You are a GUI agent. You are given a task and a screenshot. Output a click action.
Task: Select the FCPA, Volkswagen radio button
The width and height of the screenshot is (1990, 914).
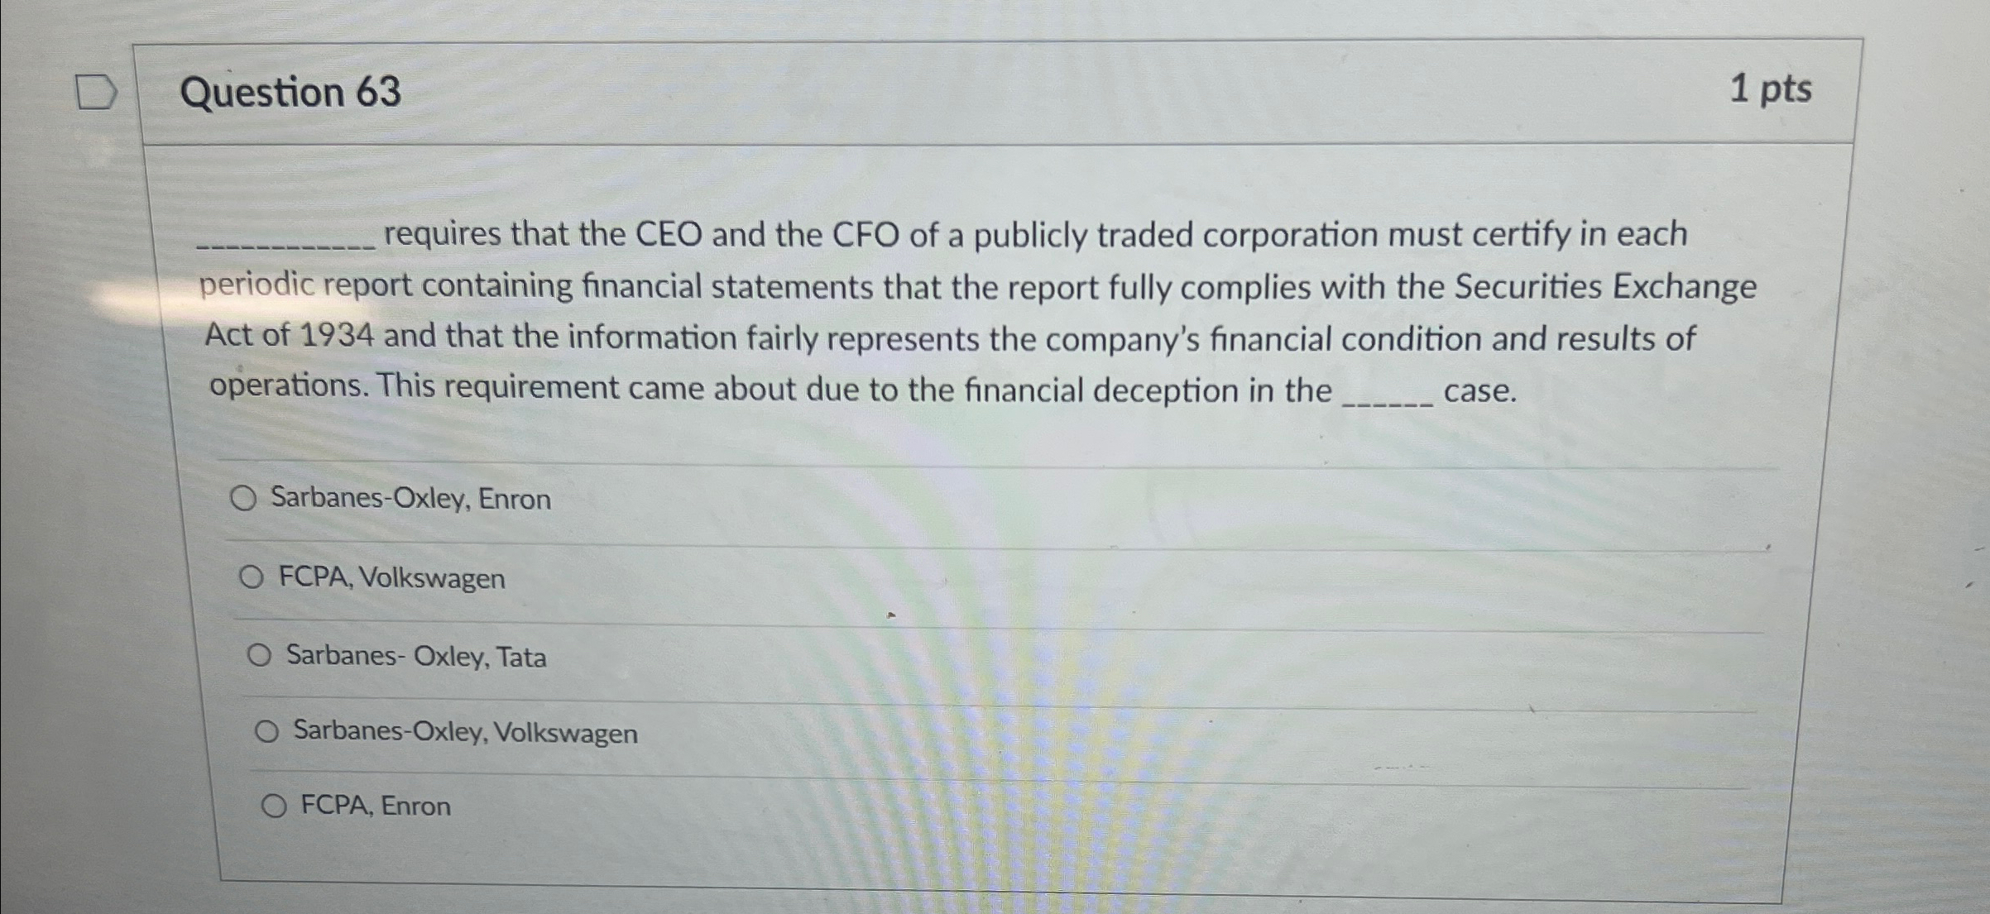point(251,577)
